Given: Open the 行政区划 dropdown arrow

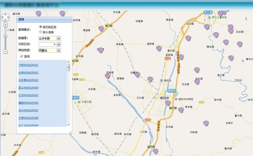Looking at the screenshot, I should (58, 44).
